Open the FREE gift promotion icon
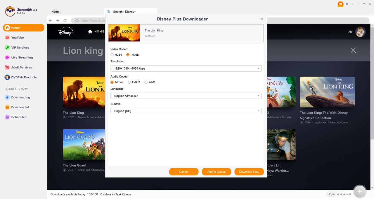374x199 pixels. click(340, 4)
